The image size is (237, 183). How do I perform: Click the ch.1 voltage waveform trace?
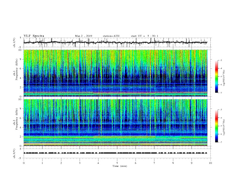click(x=115, y=42)
